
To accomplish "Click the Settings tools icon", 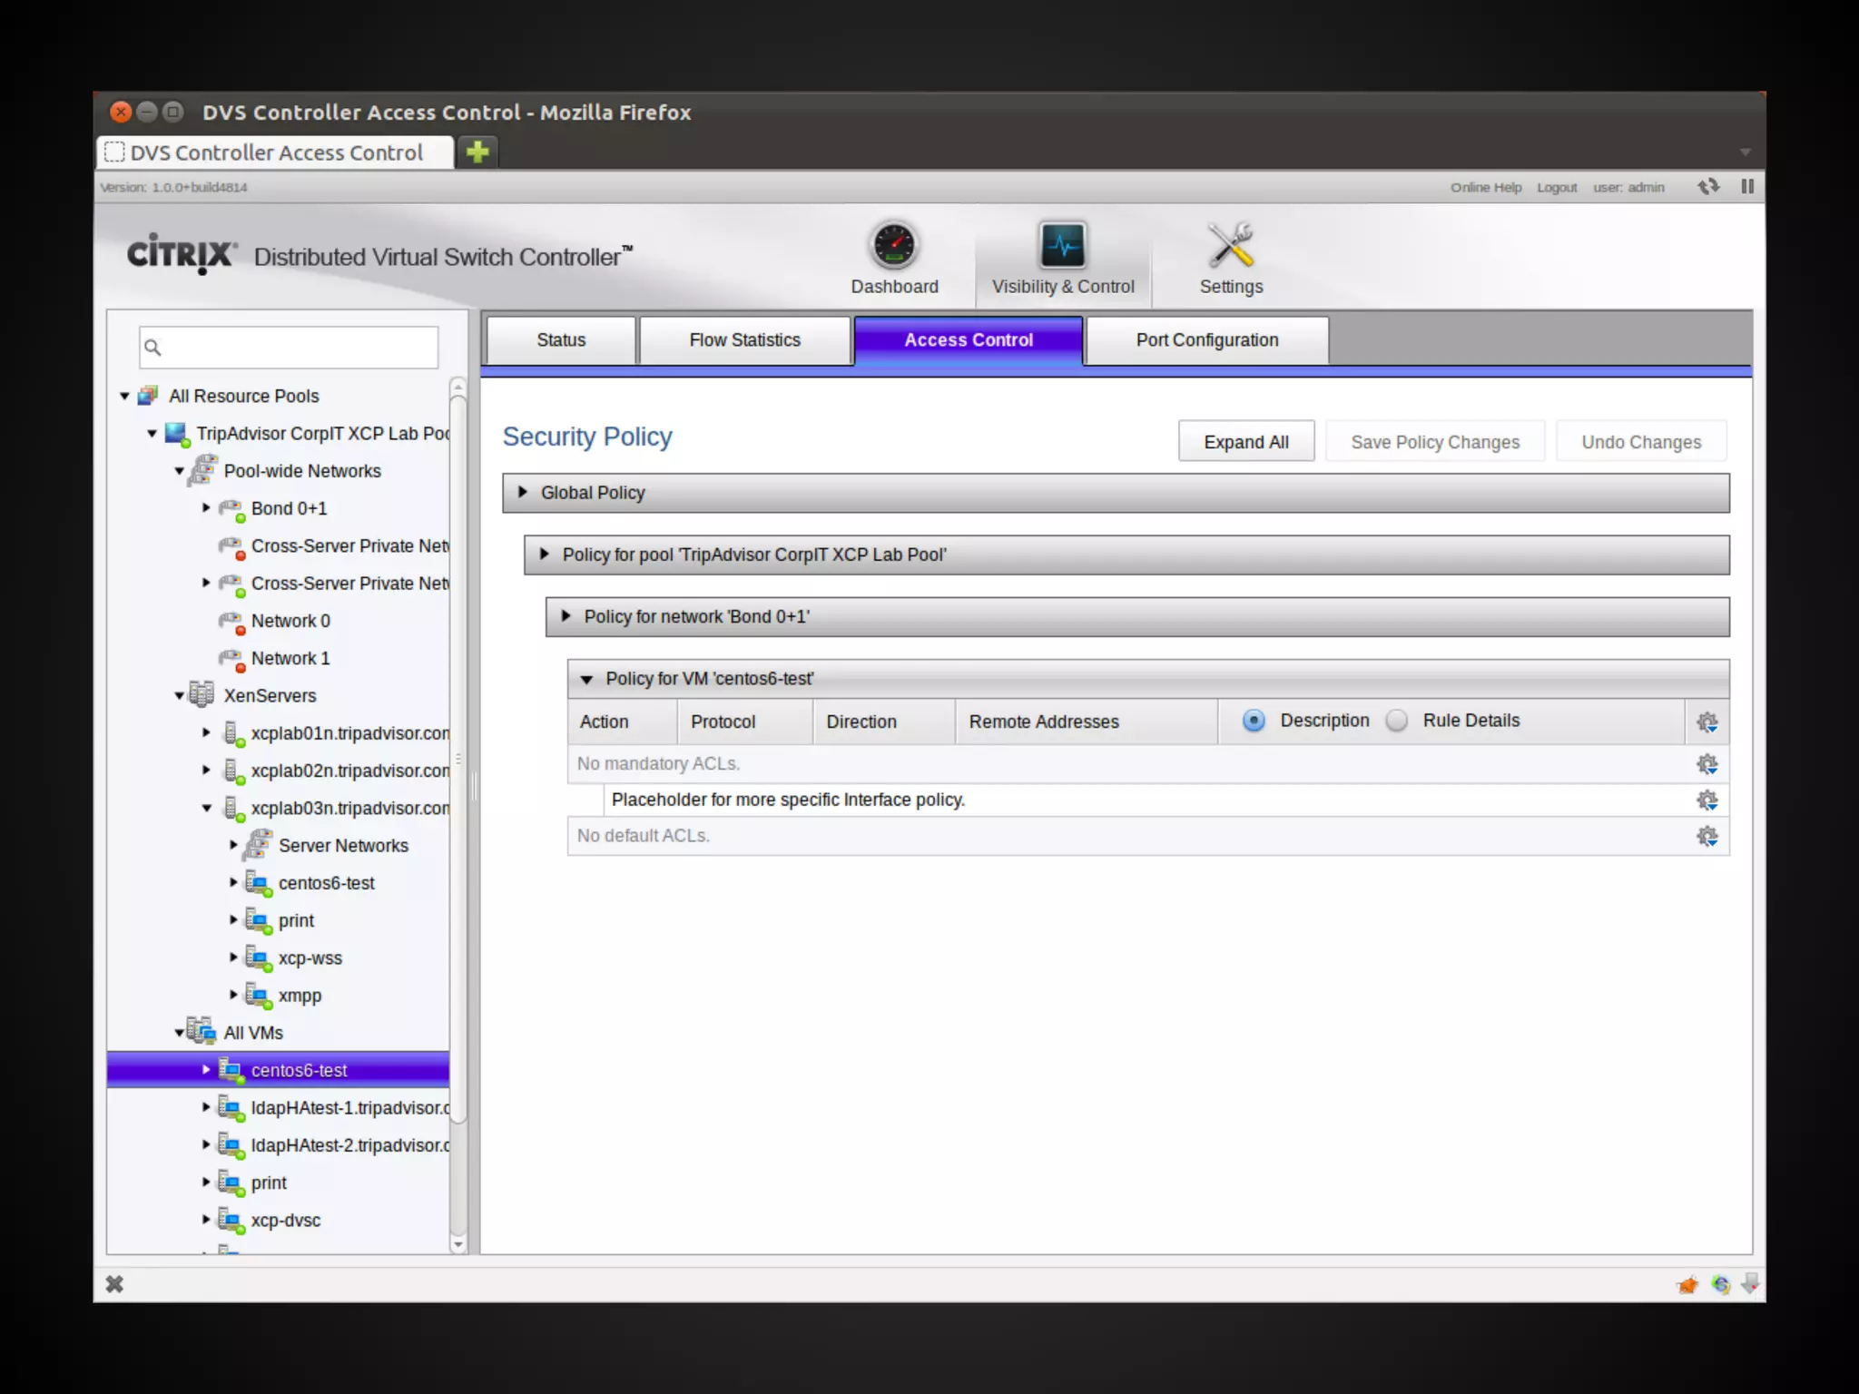I will pyautogui.click(x=1230, y=245).
